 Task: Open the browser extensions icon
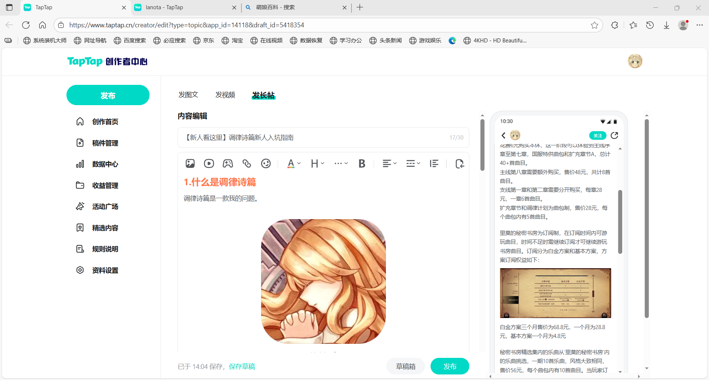pos(614,25)
